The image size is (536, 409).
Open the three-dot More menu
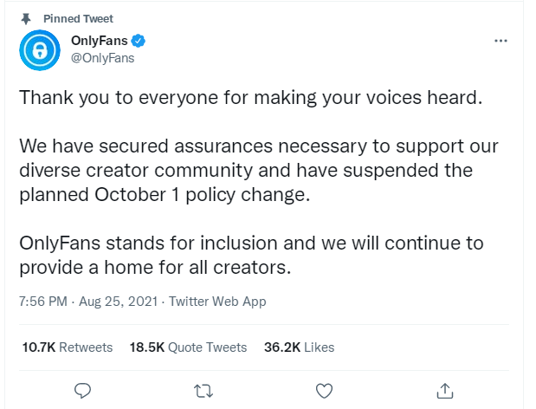(500, 41)
